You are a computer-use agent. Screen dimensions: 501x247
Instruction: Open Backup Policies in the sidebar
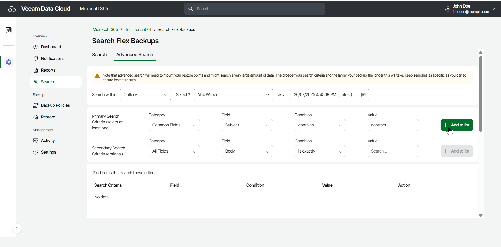[x=56, y=105]
